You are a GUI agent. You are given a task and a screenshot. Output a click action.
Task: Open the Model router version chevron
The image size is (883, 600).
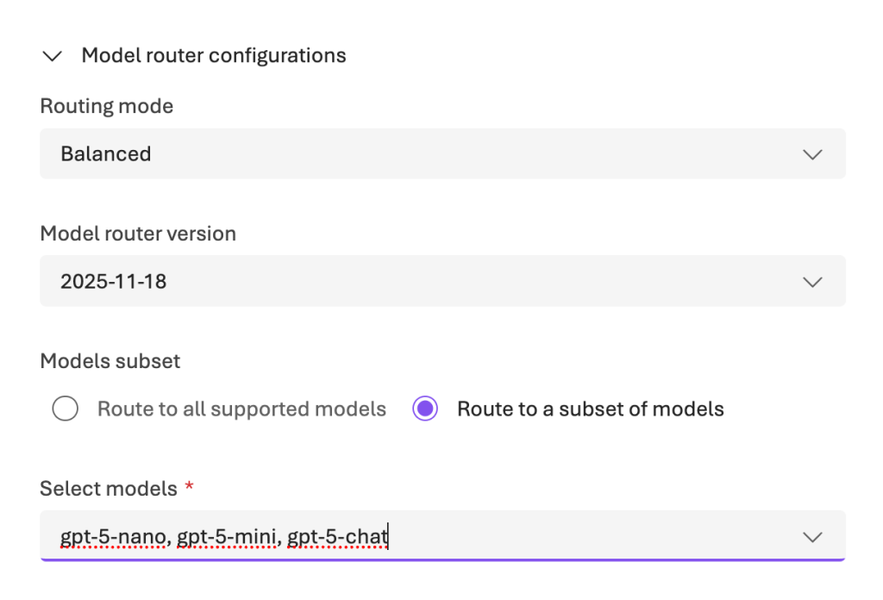point(811,281)
